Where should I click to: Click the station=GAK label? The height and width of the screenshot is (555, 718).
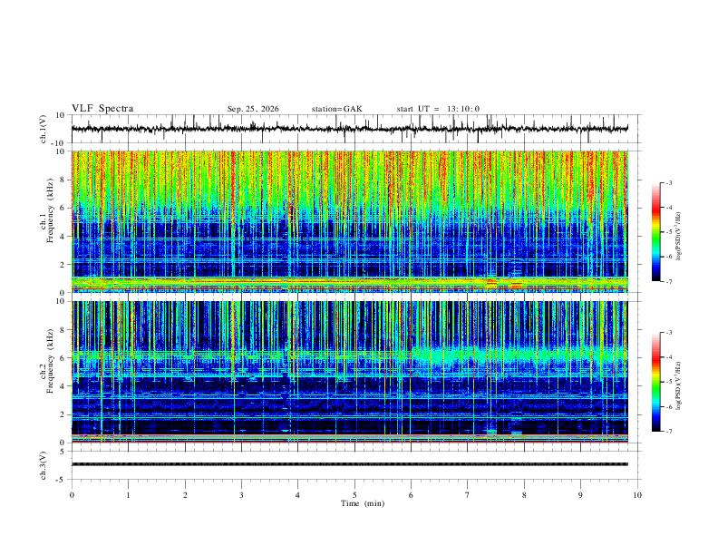(x=336, y=109)
